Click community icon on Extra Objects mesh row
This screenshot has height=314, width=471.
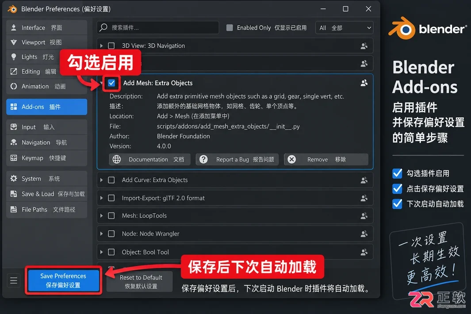click(x=364, y=83)
